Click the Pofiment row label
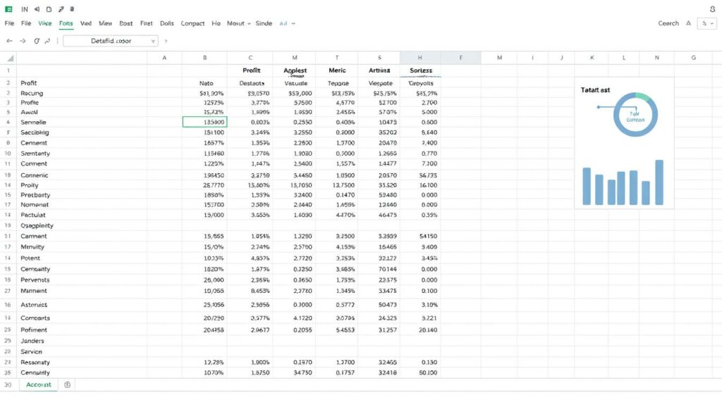The height and width of the screenshot is (412, 722). (x=34, y=330)
